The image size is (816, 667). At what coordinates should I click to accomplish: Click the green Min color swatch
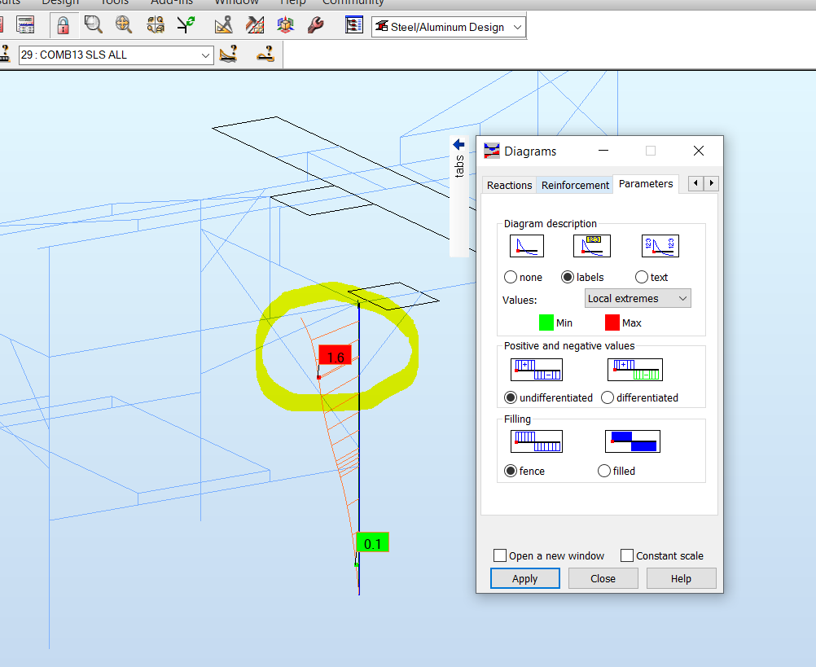pyautogui.click(x=546, y=323)
